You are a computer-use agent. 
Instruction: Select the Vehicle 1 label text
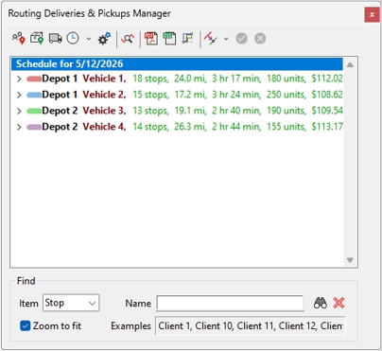[x=104, y=79]
